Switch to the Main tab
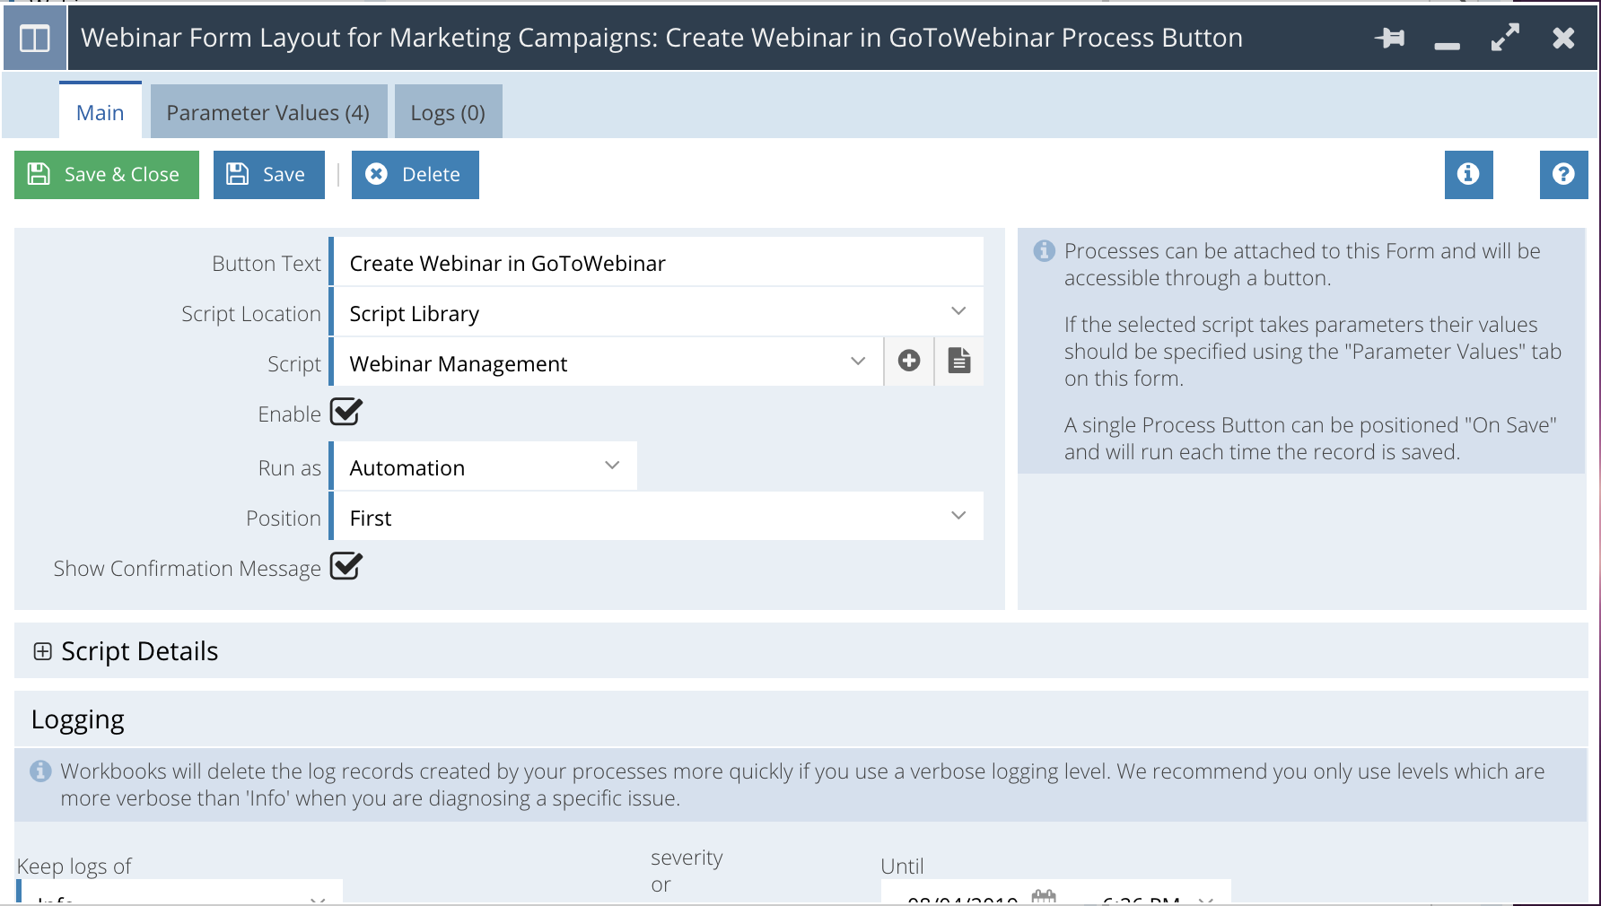1601x906 pixels. click(101, 112)
